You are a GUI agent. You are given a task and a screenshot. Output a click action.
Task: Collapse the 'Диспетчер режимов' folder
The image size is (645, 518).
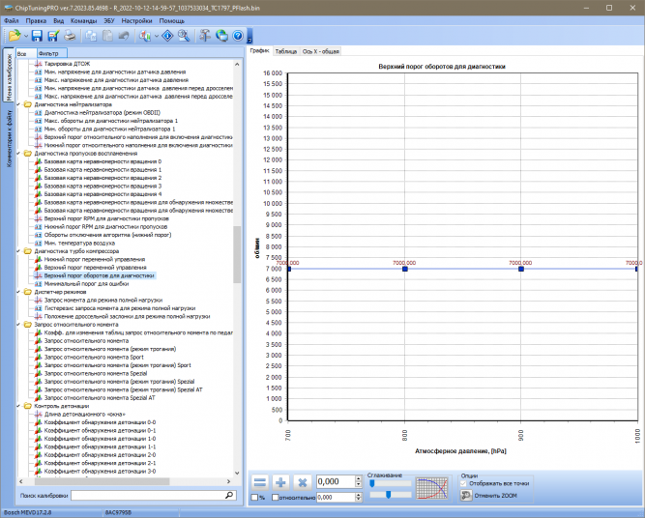pos(18,292)
